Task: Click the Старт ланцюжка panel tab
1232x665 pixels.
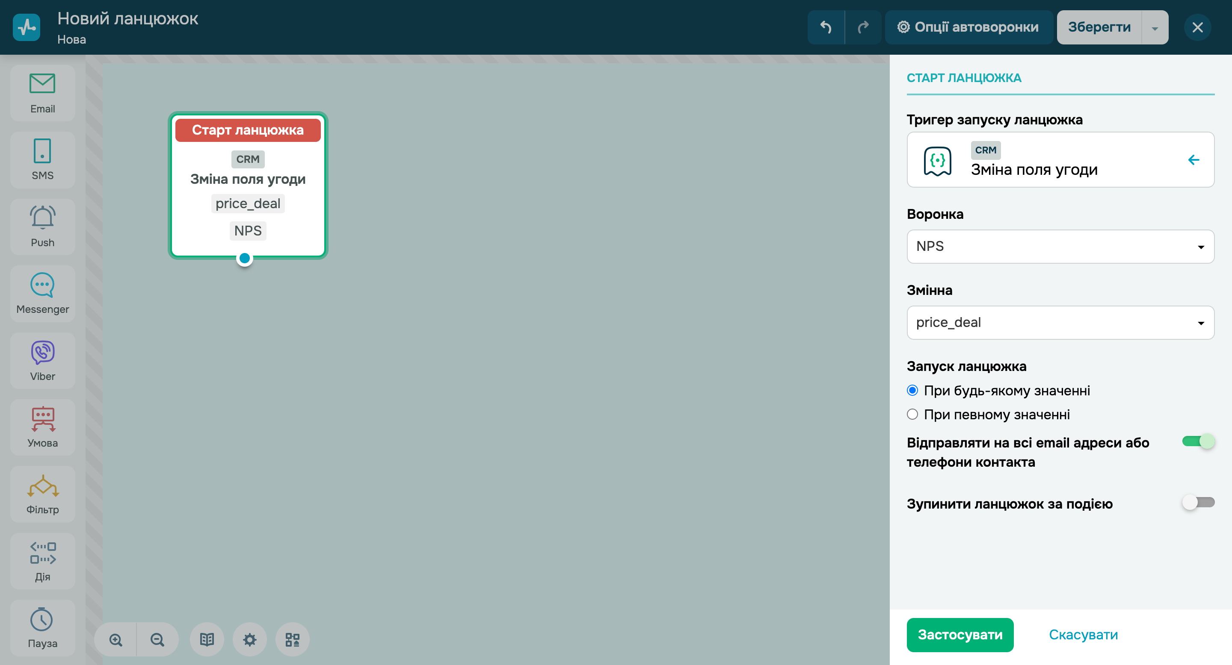Action: click(964, 78)
